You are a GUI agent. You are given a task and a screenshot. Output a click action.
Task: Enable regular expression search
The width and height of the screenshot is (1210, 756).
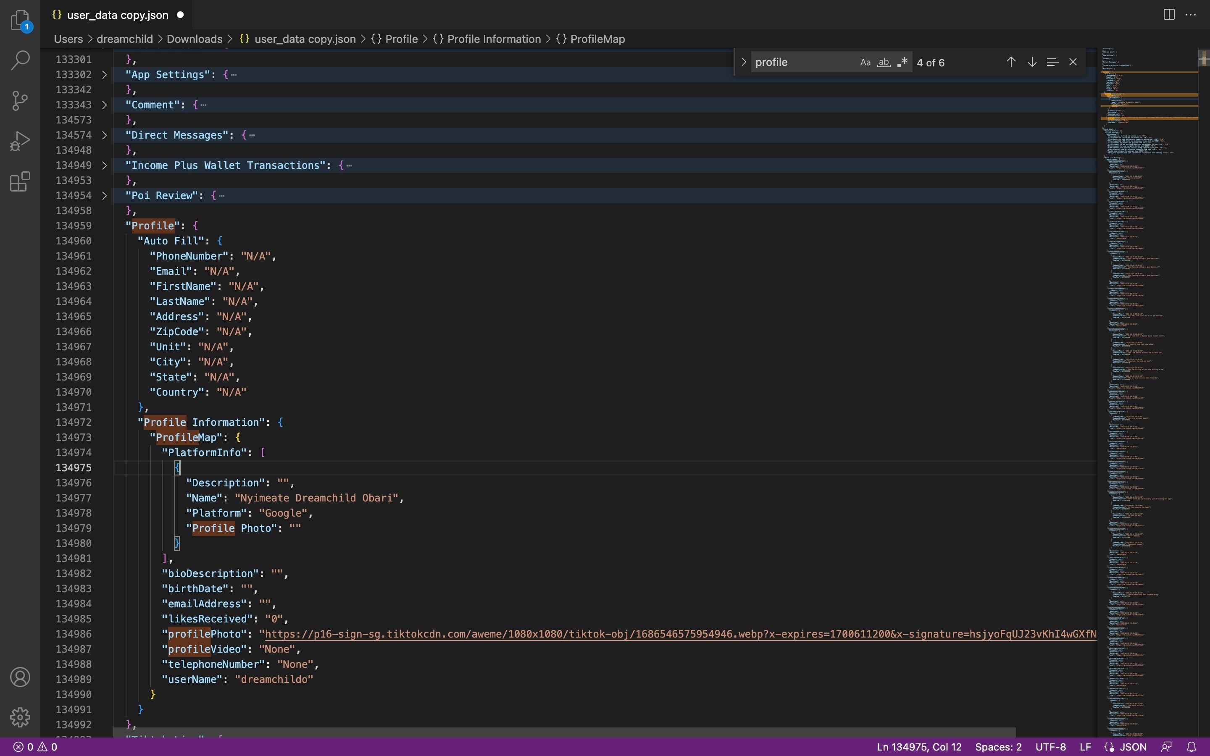903,62
